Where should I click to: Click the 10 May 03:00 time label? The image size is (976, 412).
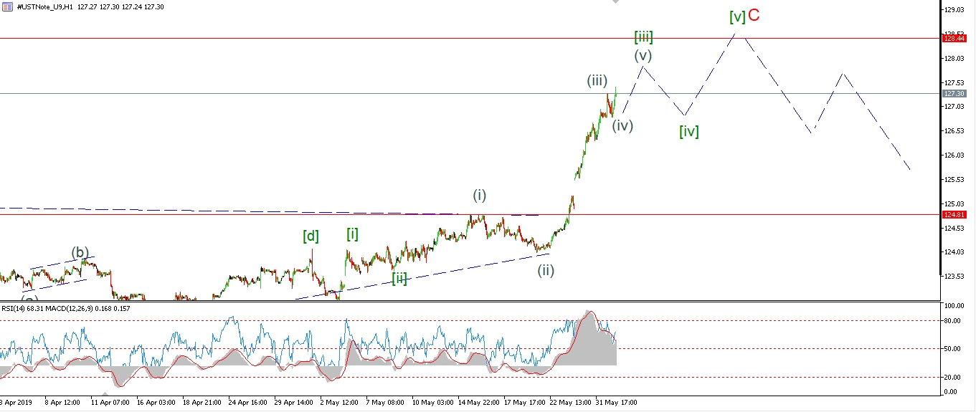coord(432,403)
